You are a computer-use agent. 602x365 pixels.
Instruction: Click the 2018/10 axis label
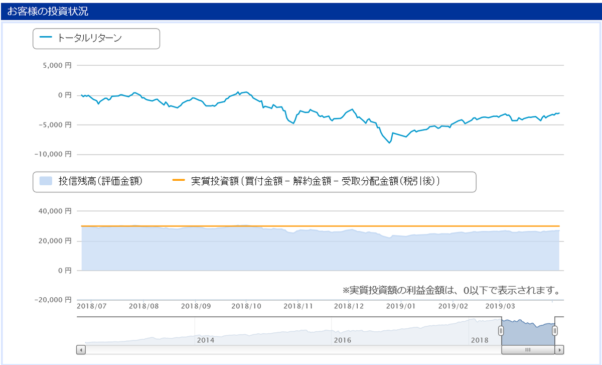tap(246, 305)
